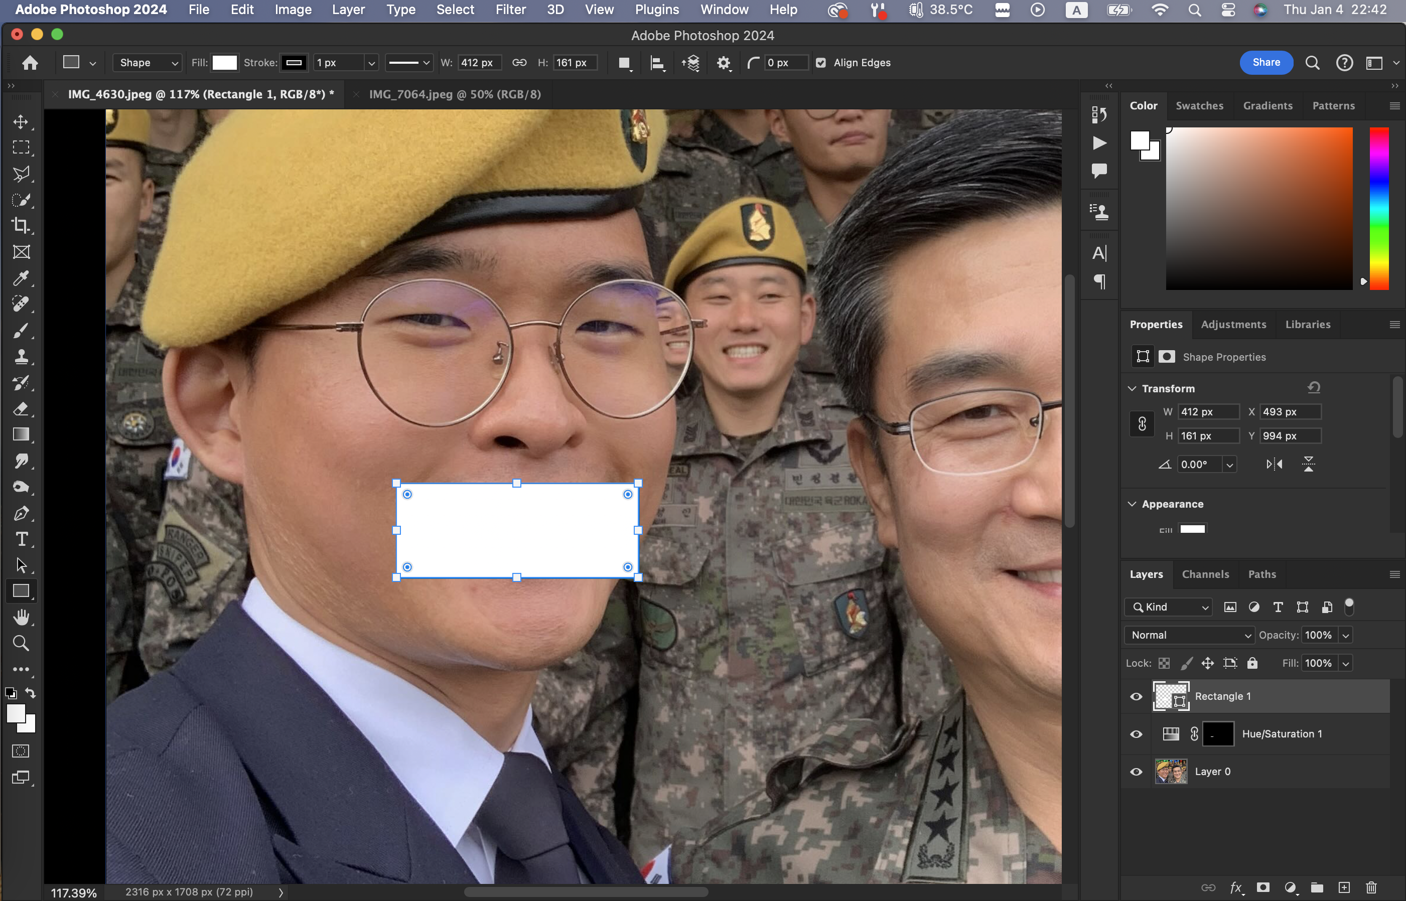Select the Zoom tool
Viewport: 1406px width, 901px height.
pyautogui.click(x=21, y=643)
